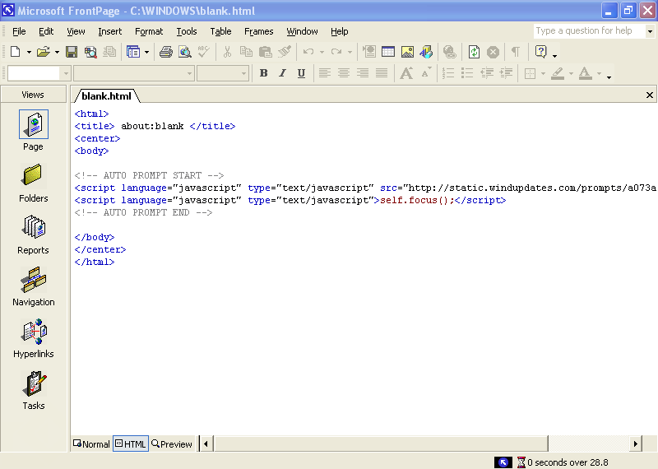Toggle numbered list

448,73
